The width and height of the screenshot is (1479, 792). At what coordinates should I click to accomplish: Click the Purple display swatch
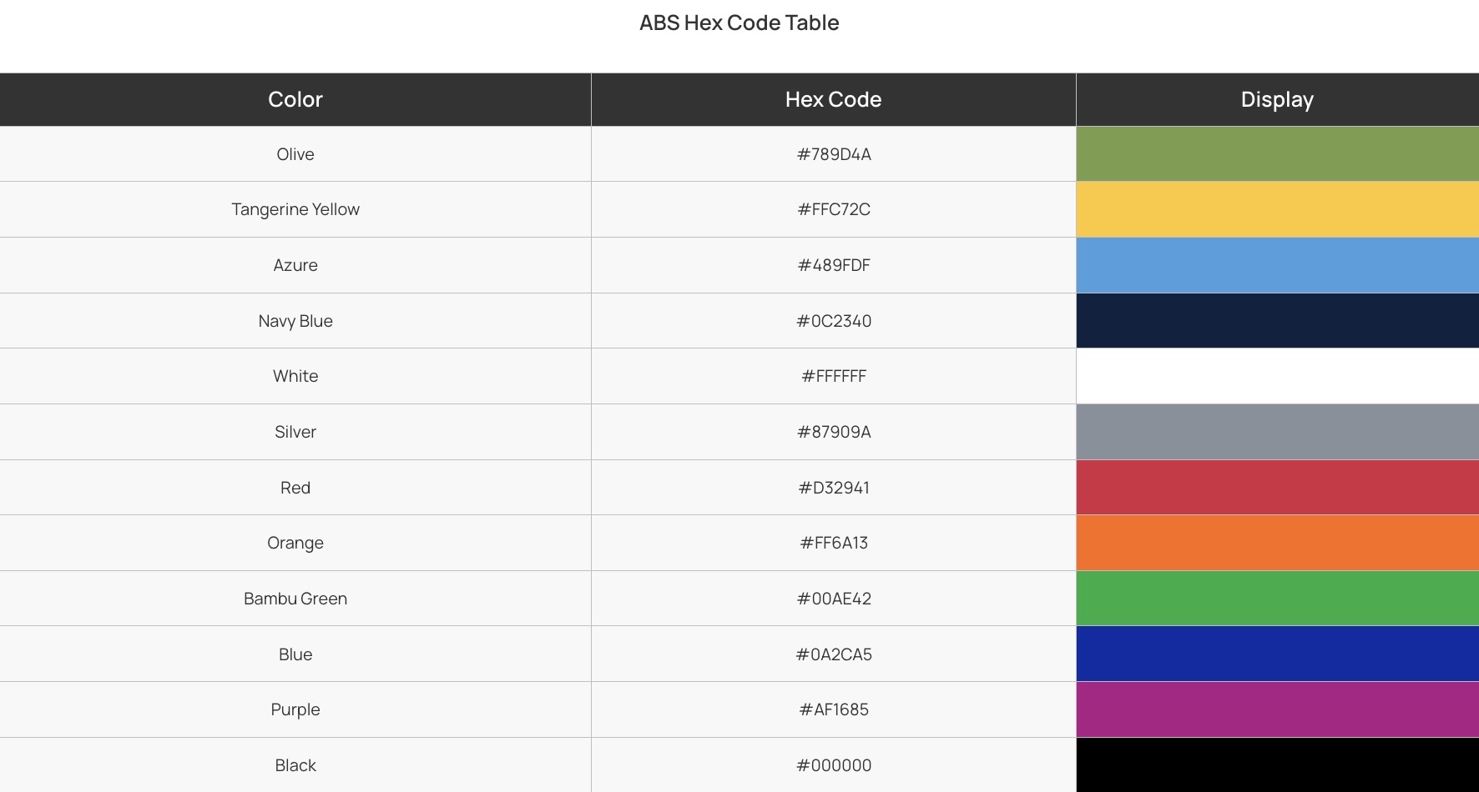pos(1277,709)
